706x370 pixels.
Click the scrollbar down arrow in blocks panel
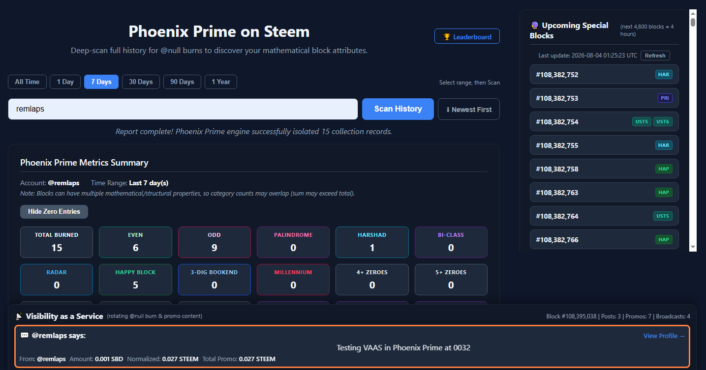click(693, 247)
